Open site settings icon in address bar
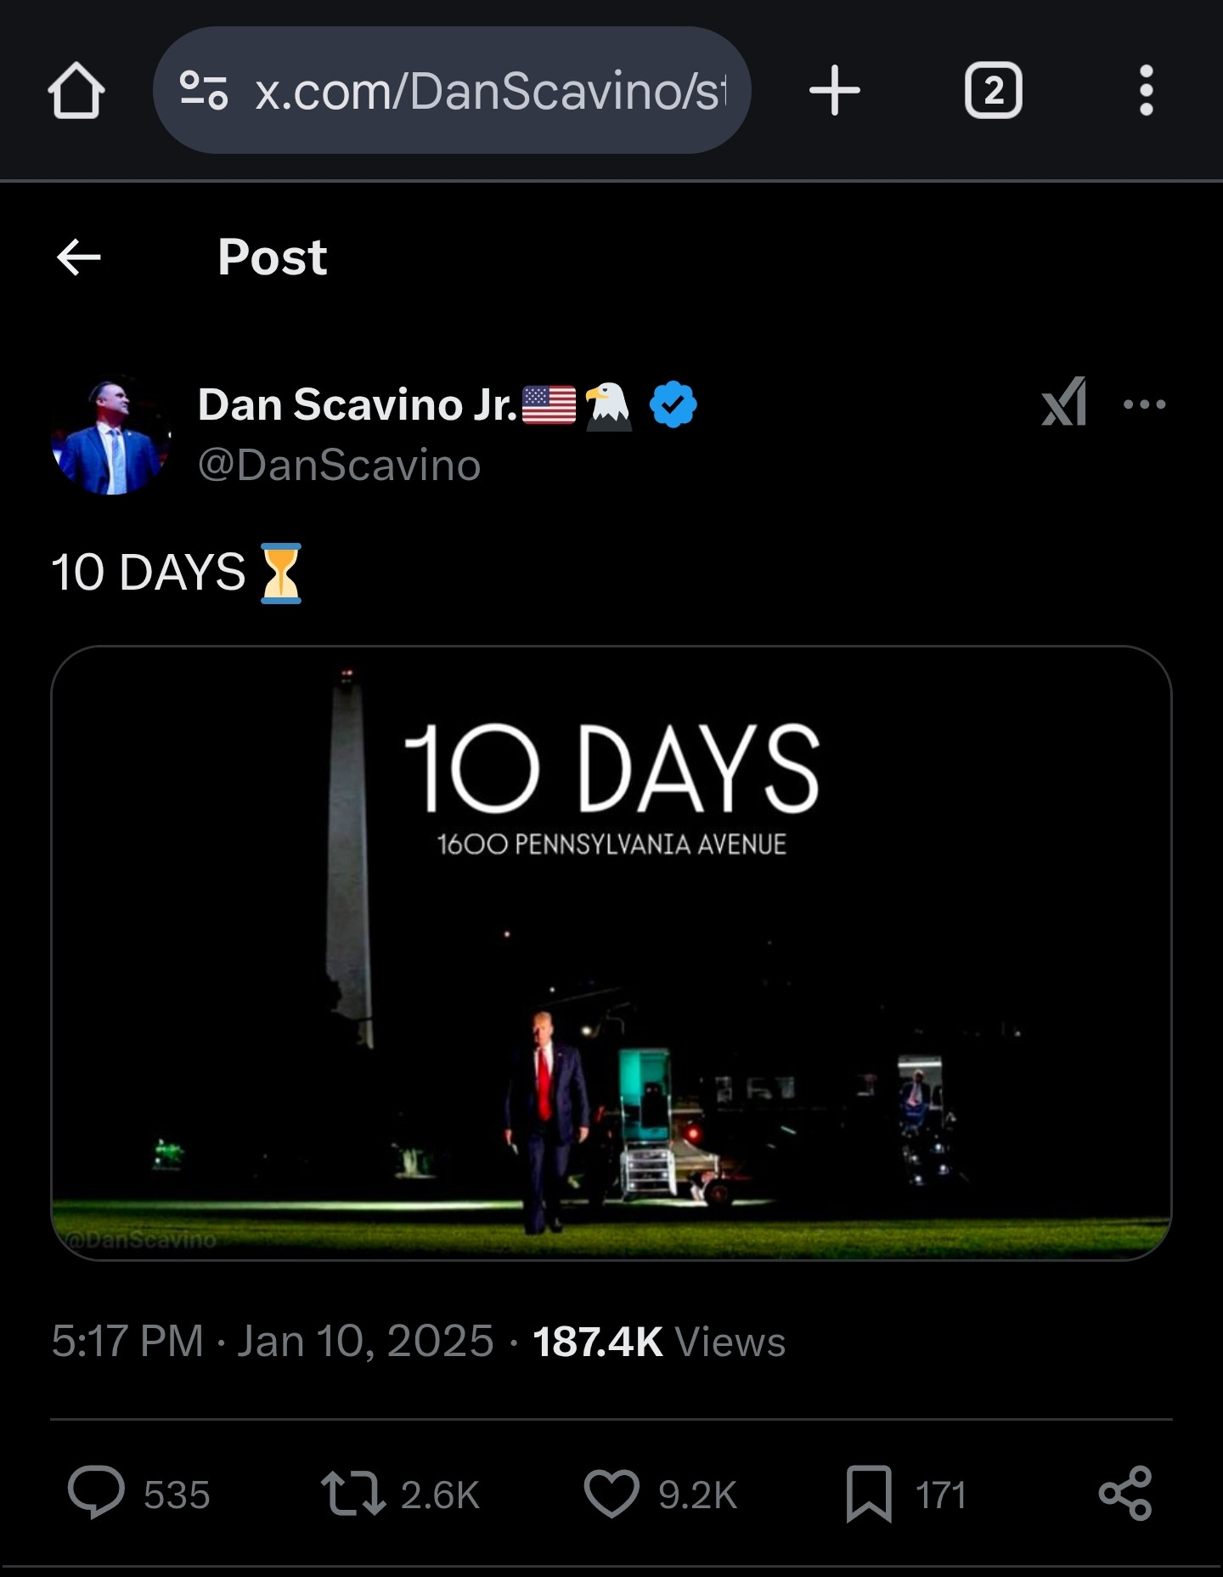1223x1577 pixels. [204, 91]
